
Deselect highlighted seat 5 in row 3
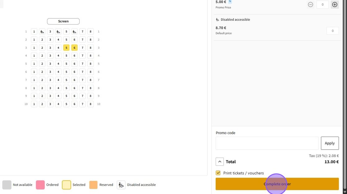(66, 48)
